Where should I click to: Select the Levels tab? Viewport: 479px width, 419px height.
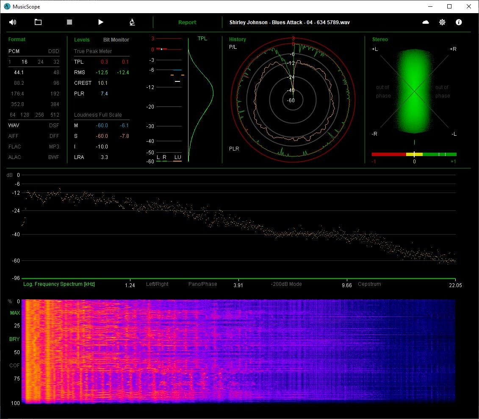pos(82,40)
